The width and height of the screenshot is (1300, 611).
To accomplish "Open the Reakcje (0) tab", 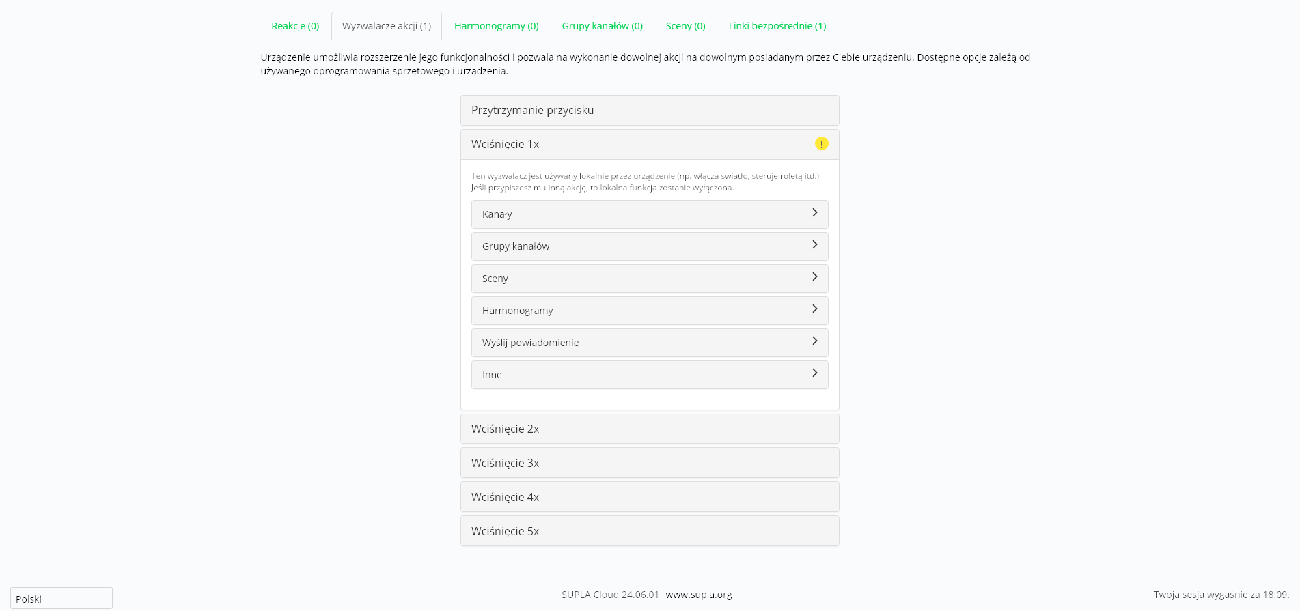I will tap(295, 26).
